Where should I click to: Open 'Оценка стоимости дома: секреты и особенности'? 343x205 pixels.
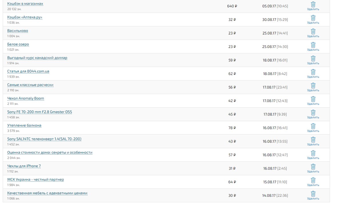click(50, 153)
